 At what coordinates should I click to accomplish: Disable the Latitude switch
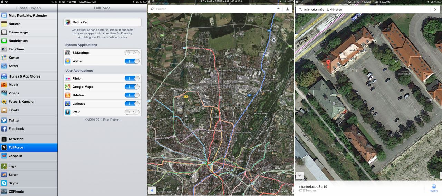point(132,104)
